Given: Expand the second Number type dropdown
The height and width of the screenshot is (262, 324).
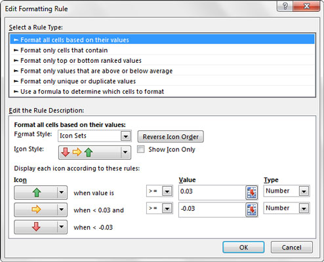Looking at the screenshot, I should coord(287,208).
